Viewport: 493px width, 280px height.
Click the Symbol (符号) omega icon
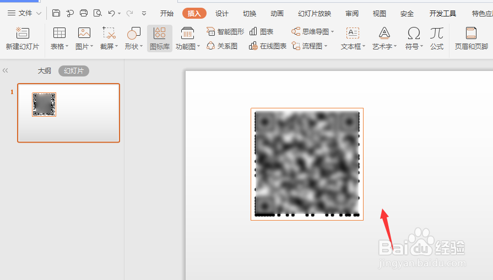point(414,33)
